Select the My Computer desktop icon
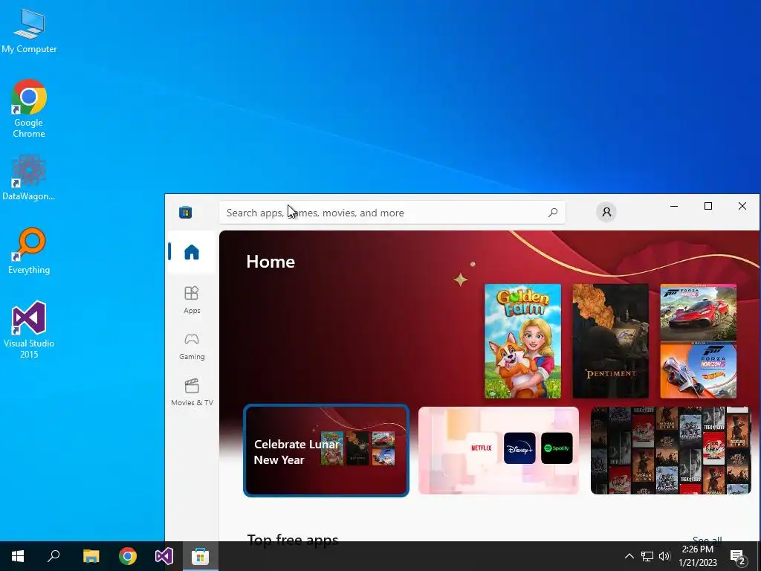This screenshot has width=761, height=571. (x=29, y=30)
